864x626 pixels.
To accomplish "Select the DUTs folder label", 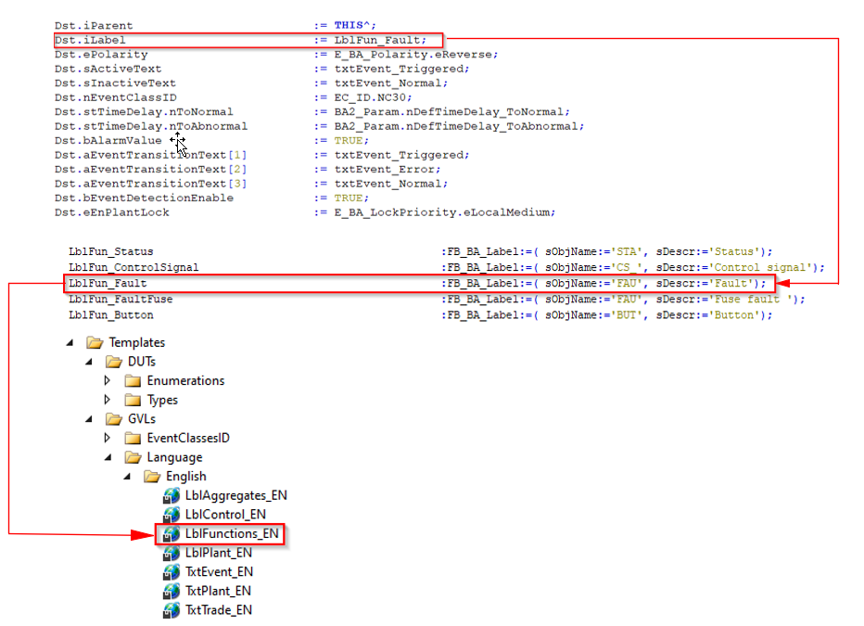I will point(142,362).
